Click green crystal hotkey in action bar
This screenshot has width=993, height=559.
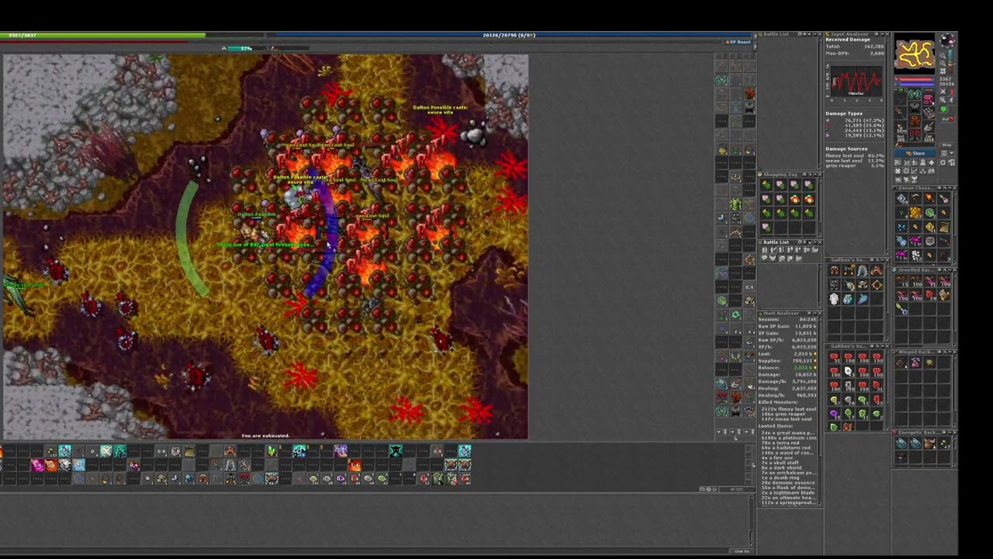[x=271, y=450]
